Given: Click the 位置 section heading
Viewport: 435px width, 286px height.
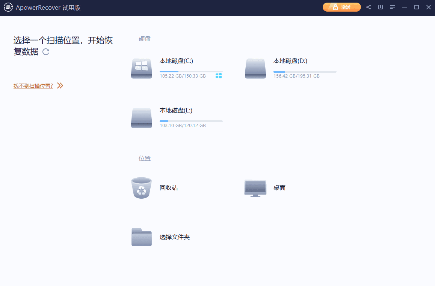Looking at the screenshot, I should (145, 158).
